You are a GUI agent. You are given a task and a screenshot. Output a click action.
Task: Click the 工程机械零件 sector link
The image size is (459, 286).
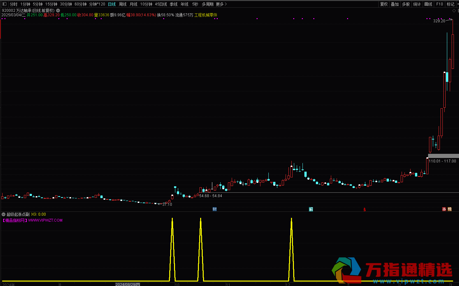[206, 15]
